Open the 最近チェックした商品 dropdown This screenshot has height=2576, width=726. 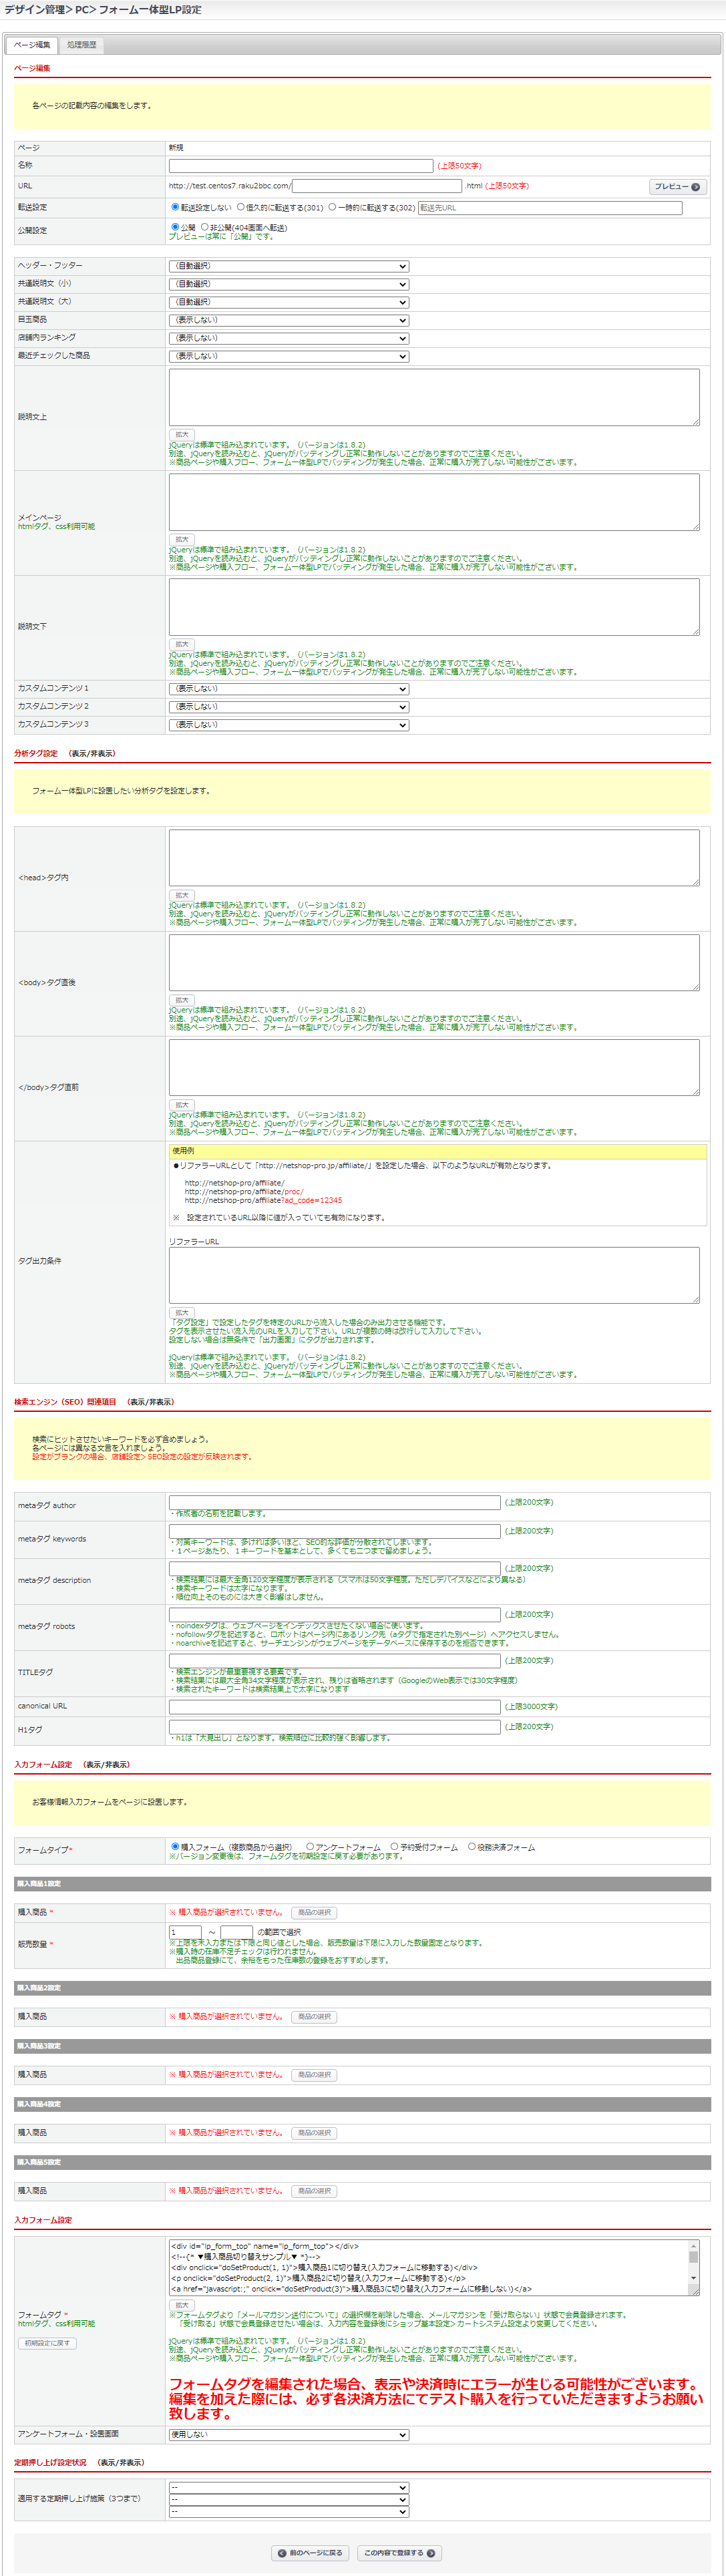289,356
